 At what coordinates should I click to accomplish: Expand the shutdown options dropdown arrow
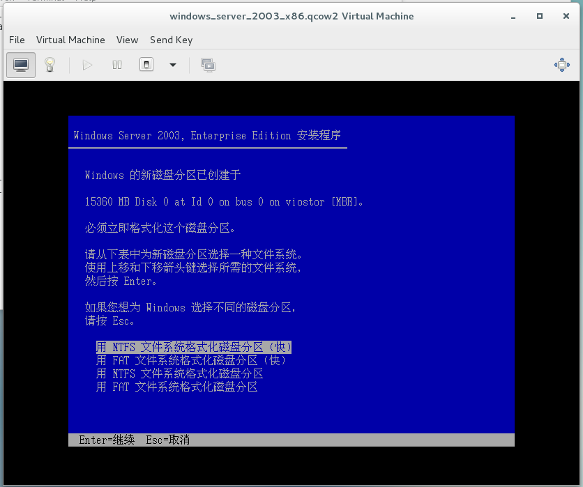173,65
